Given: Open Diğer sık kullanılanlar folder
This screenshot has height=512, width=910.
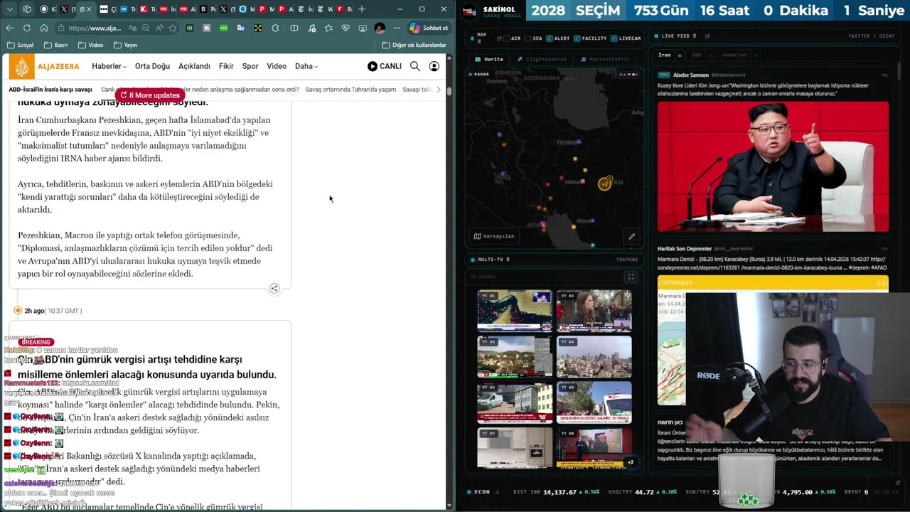Looking at the screenshot, I should click(414, 45).
